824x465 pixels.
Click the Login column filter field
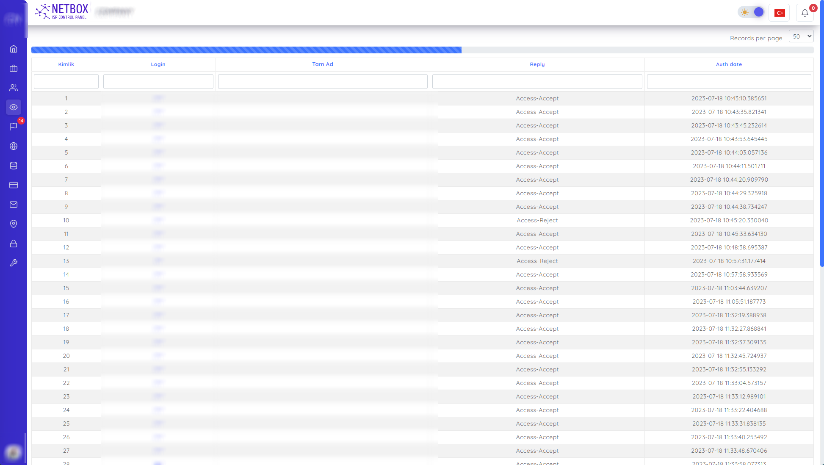coord(158,81)
